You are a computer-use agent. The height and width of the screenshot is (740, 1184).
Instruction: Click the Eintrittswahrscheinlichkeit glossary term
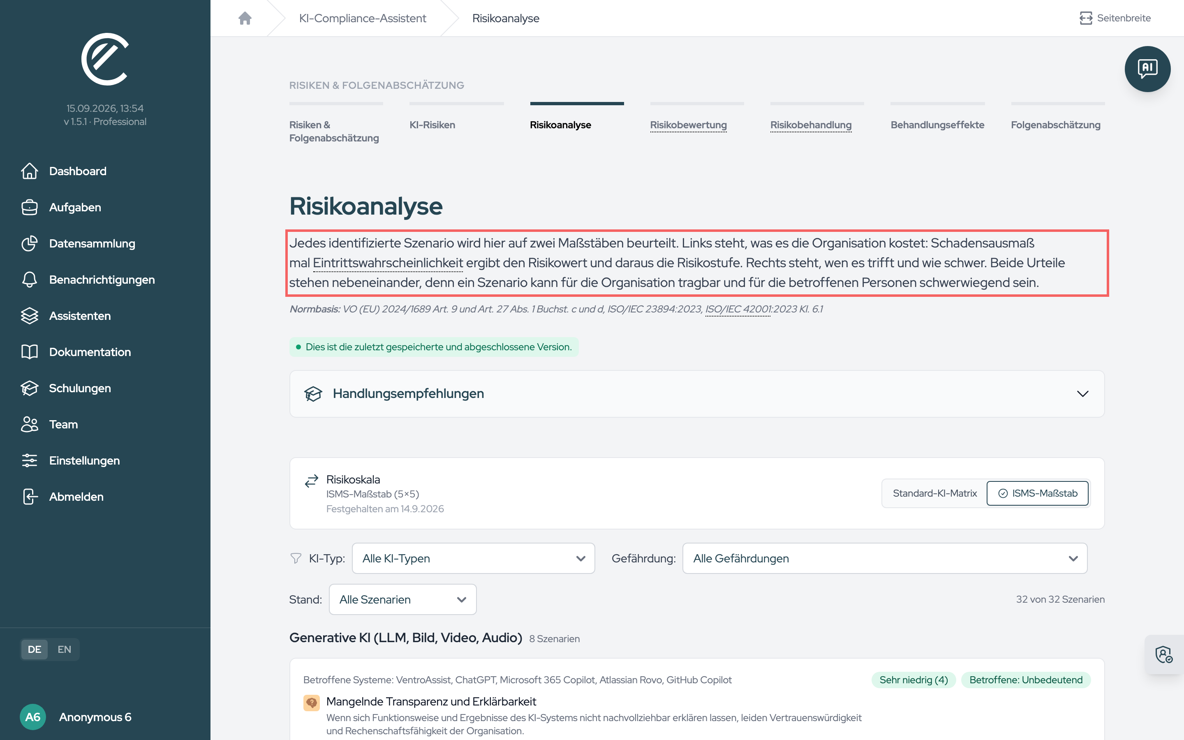(x=388, y=263)
